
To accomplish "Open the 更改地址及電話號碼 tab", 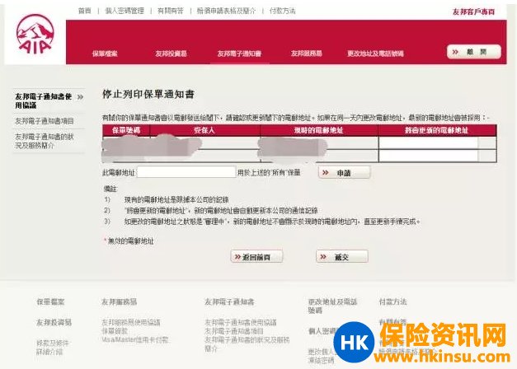I will 375,54.
